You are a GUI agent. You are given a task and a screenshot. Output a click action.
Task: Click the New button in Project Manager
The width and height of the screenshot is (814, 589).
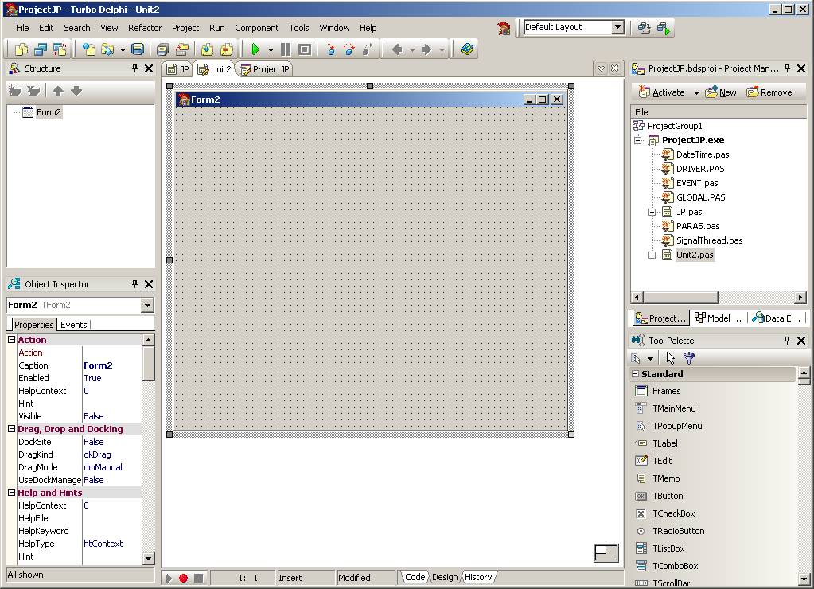coord(721,92)
